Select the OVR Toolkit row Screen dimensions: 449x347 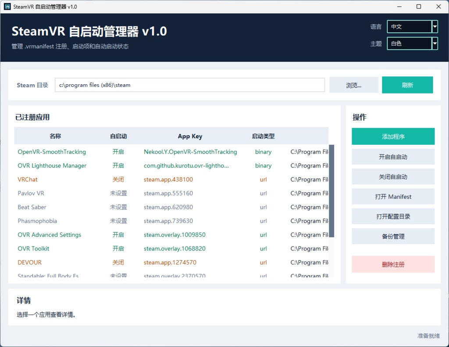[x=171, y=248]
